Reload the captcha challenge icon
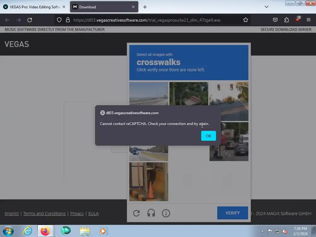Screen dimensions: 316x237 pyautogui.click(x=136, y=213)
